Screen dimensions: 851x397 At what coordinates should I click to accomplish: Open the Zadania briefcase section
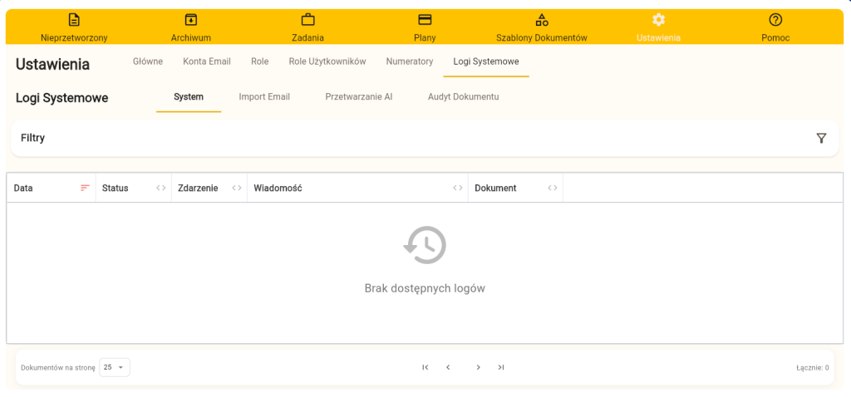click(x=307, y=27)
